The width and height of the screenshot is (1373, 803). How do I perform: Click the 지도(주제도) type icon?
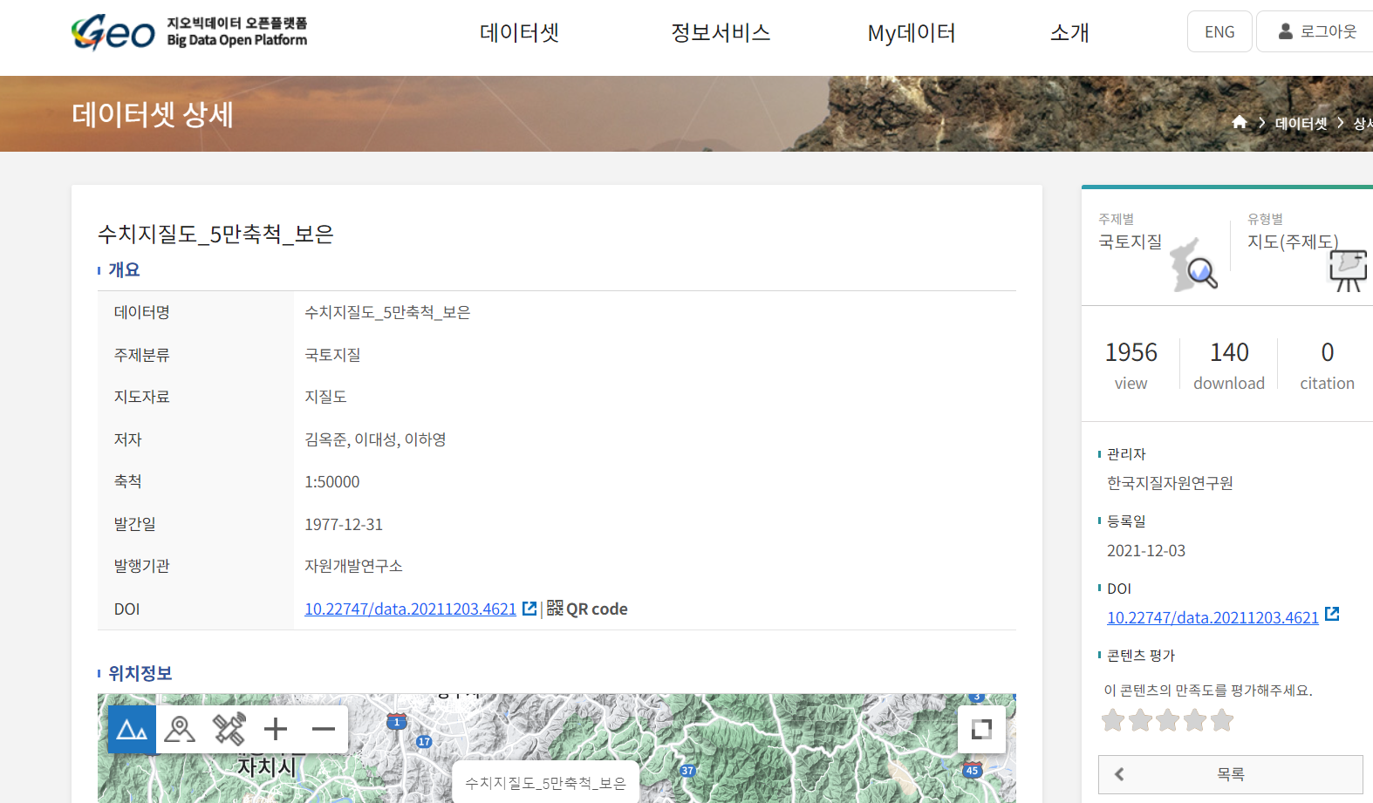(1348, 270)
